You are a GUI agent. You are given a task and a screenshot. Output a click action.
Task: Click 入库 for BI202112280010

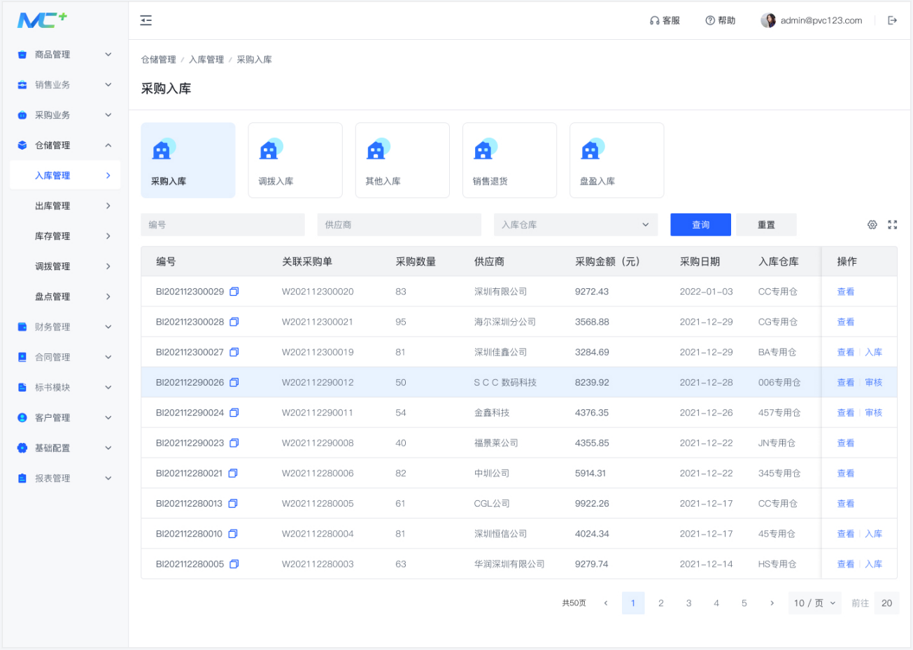tap(874, 533)
